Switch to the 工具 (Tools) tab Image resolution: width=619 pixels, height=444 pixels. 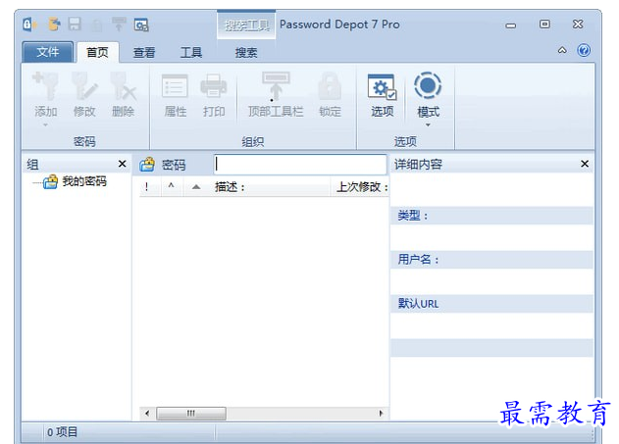[191, 53]
